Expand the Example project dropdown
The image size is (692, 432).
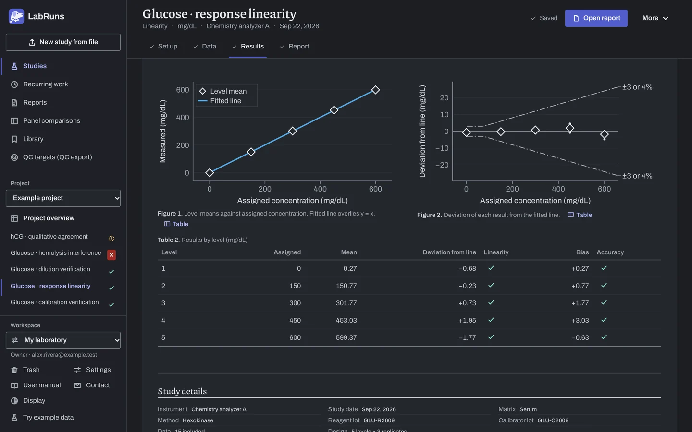[x=63, y=198]
